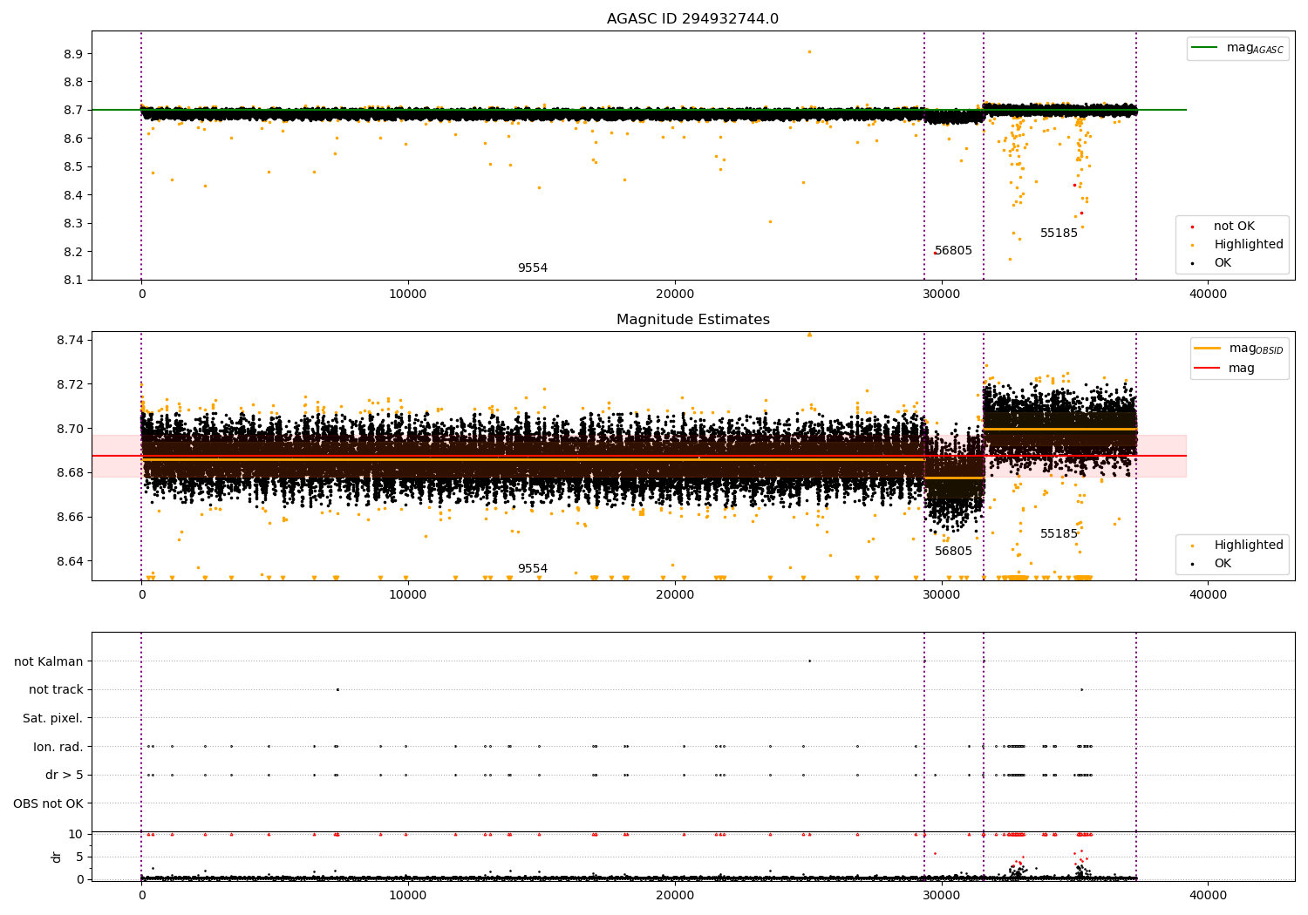Click the mag AGASC legend entry
This screenshot has width=1308, height=915.
(1237, 48)
